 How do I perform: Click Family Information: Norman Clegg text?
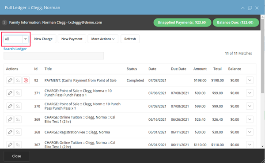tap(56, 22)
